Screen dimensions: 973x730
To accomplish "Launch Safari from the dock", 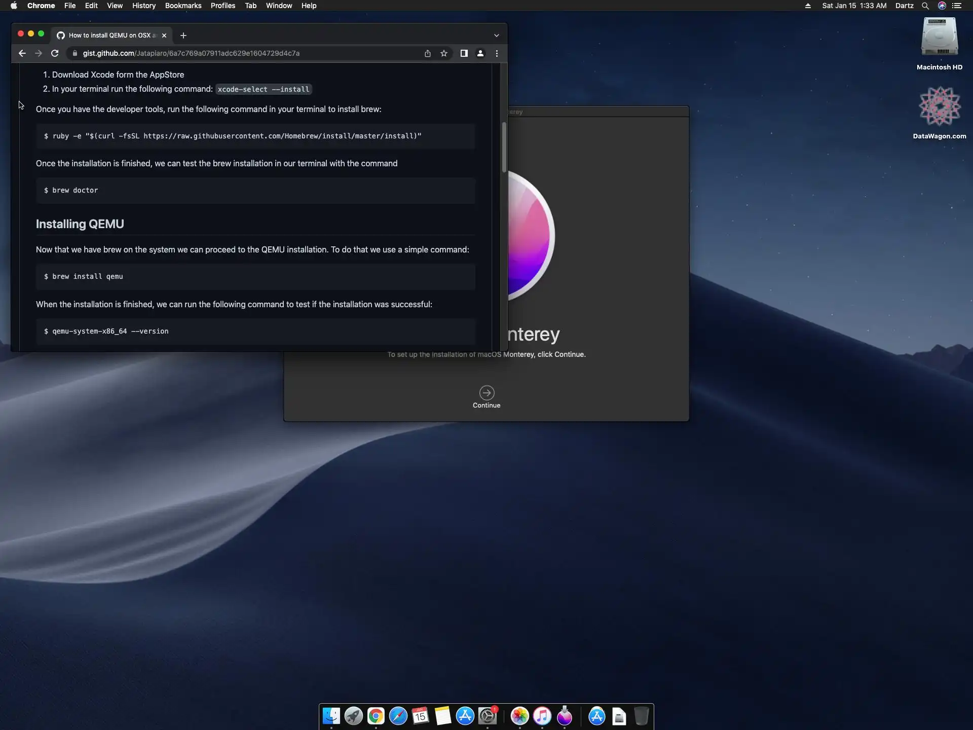I will (x=398, y=716).
